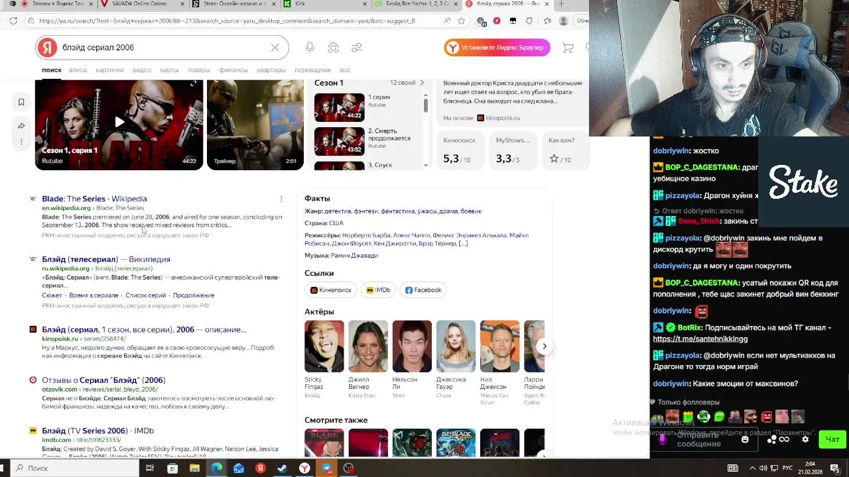
Task: Open the three-dot menu in the left sidebar
Action: point(21,142)
